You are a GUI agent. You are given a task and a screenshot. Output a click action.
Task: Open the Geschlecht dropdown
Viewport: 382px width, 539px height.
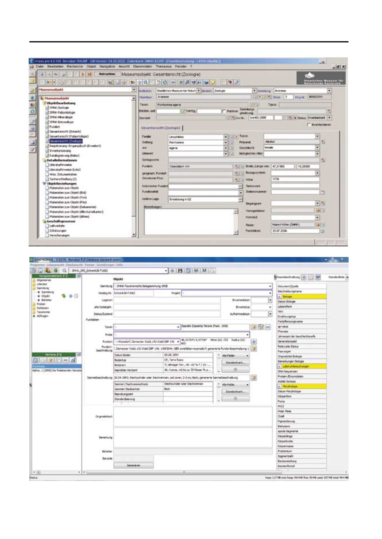317,148
